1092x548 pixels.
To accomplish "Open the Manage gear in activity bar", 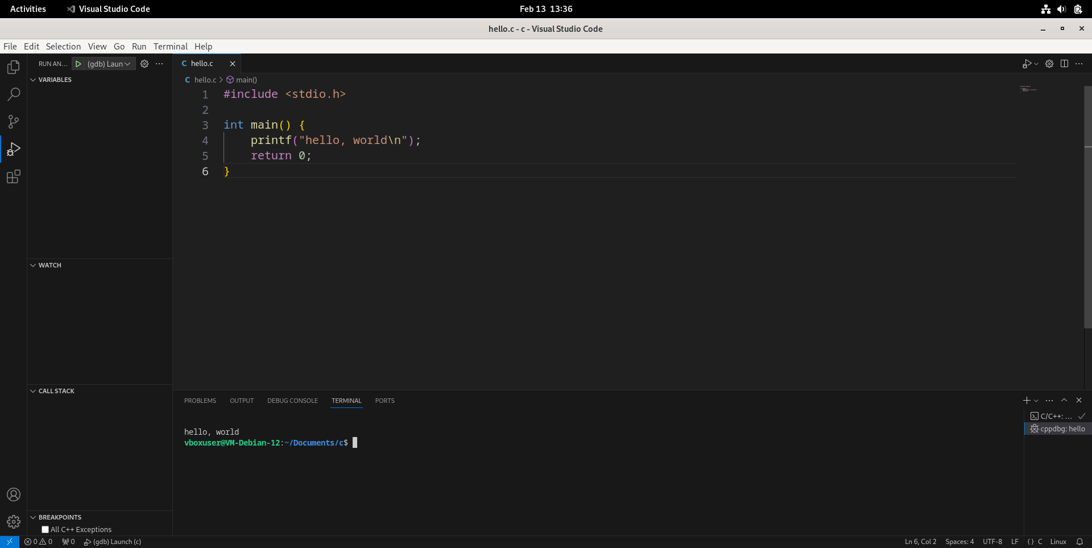I will tap(14, 522).
